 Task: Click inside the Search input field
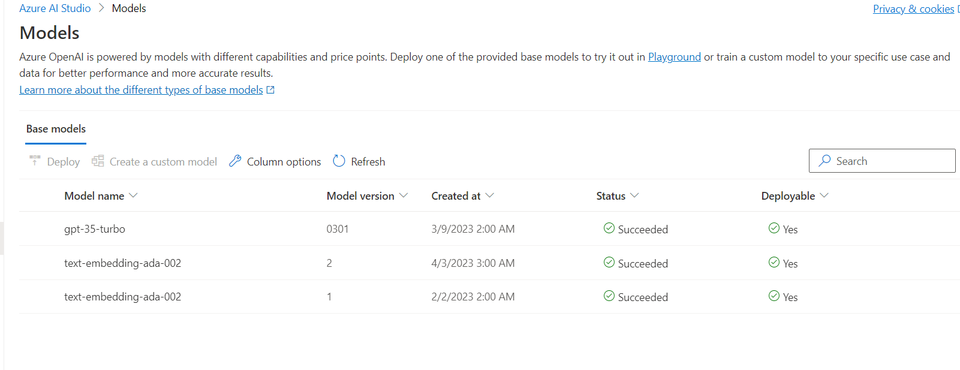click(x=881, y=161)
